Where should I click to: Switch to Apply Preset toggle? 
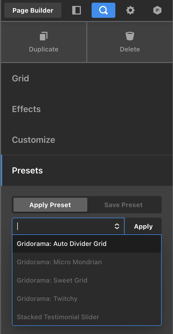(50, 205)
